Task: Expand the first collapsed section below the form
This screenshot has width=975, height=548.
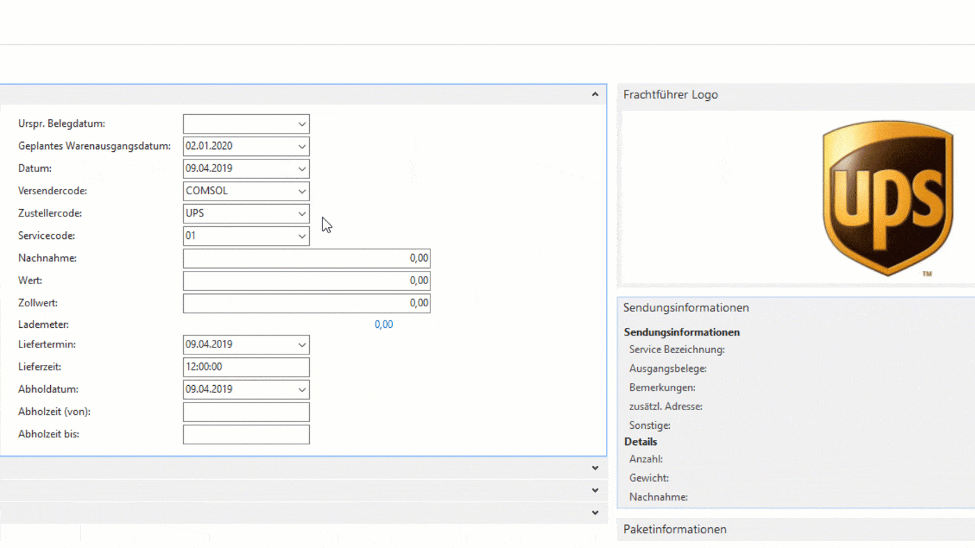Action: coord(595,468)
